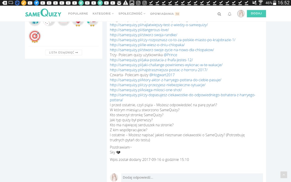
Task: Click the Dodaj odpowiedź reply field
Action: [192, 178]
